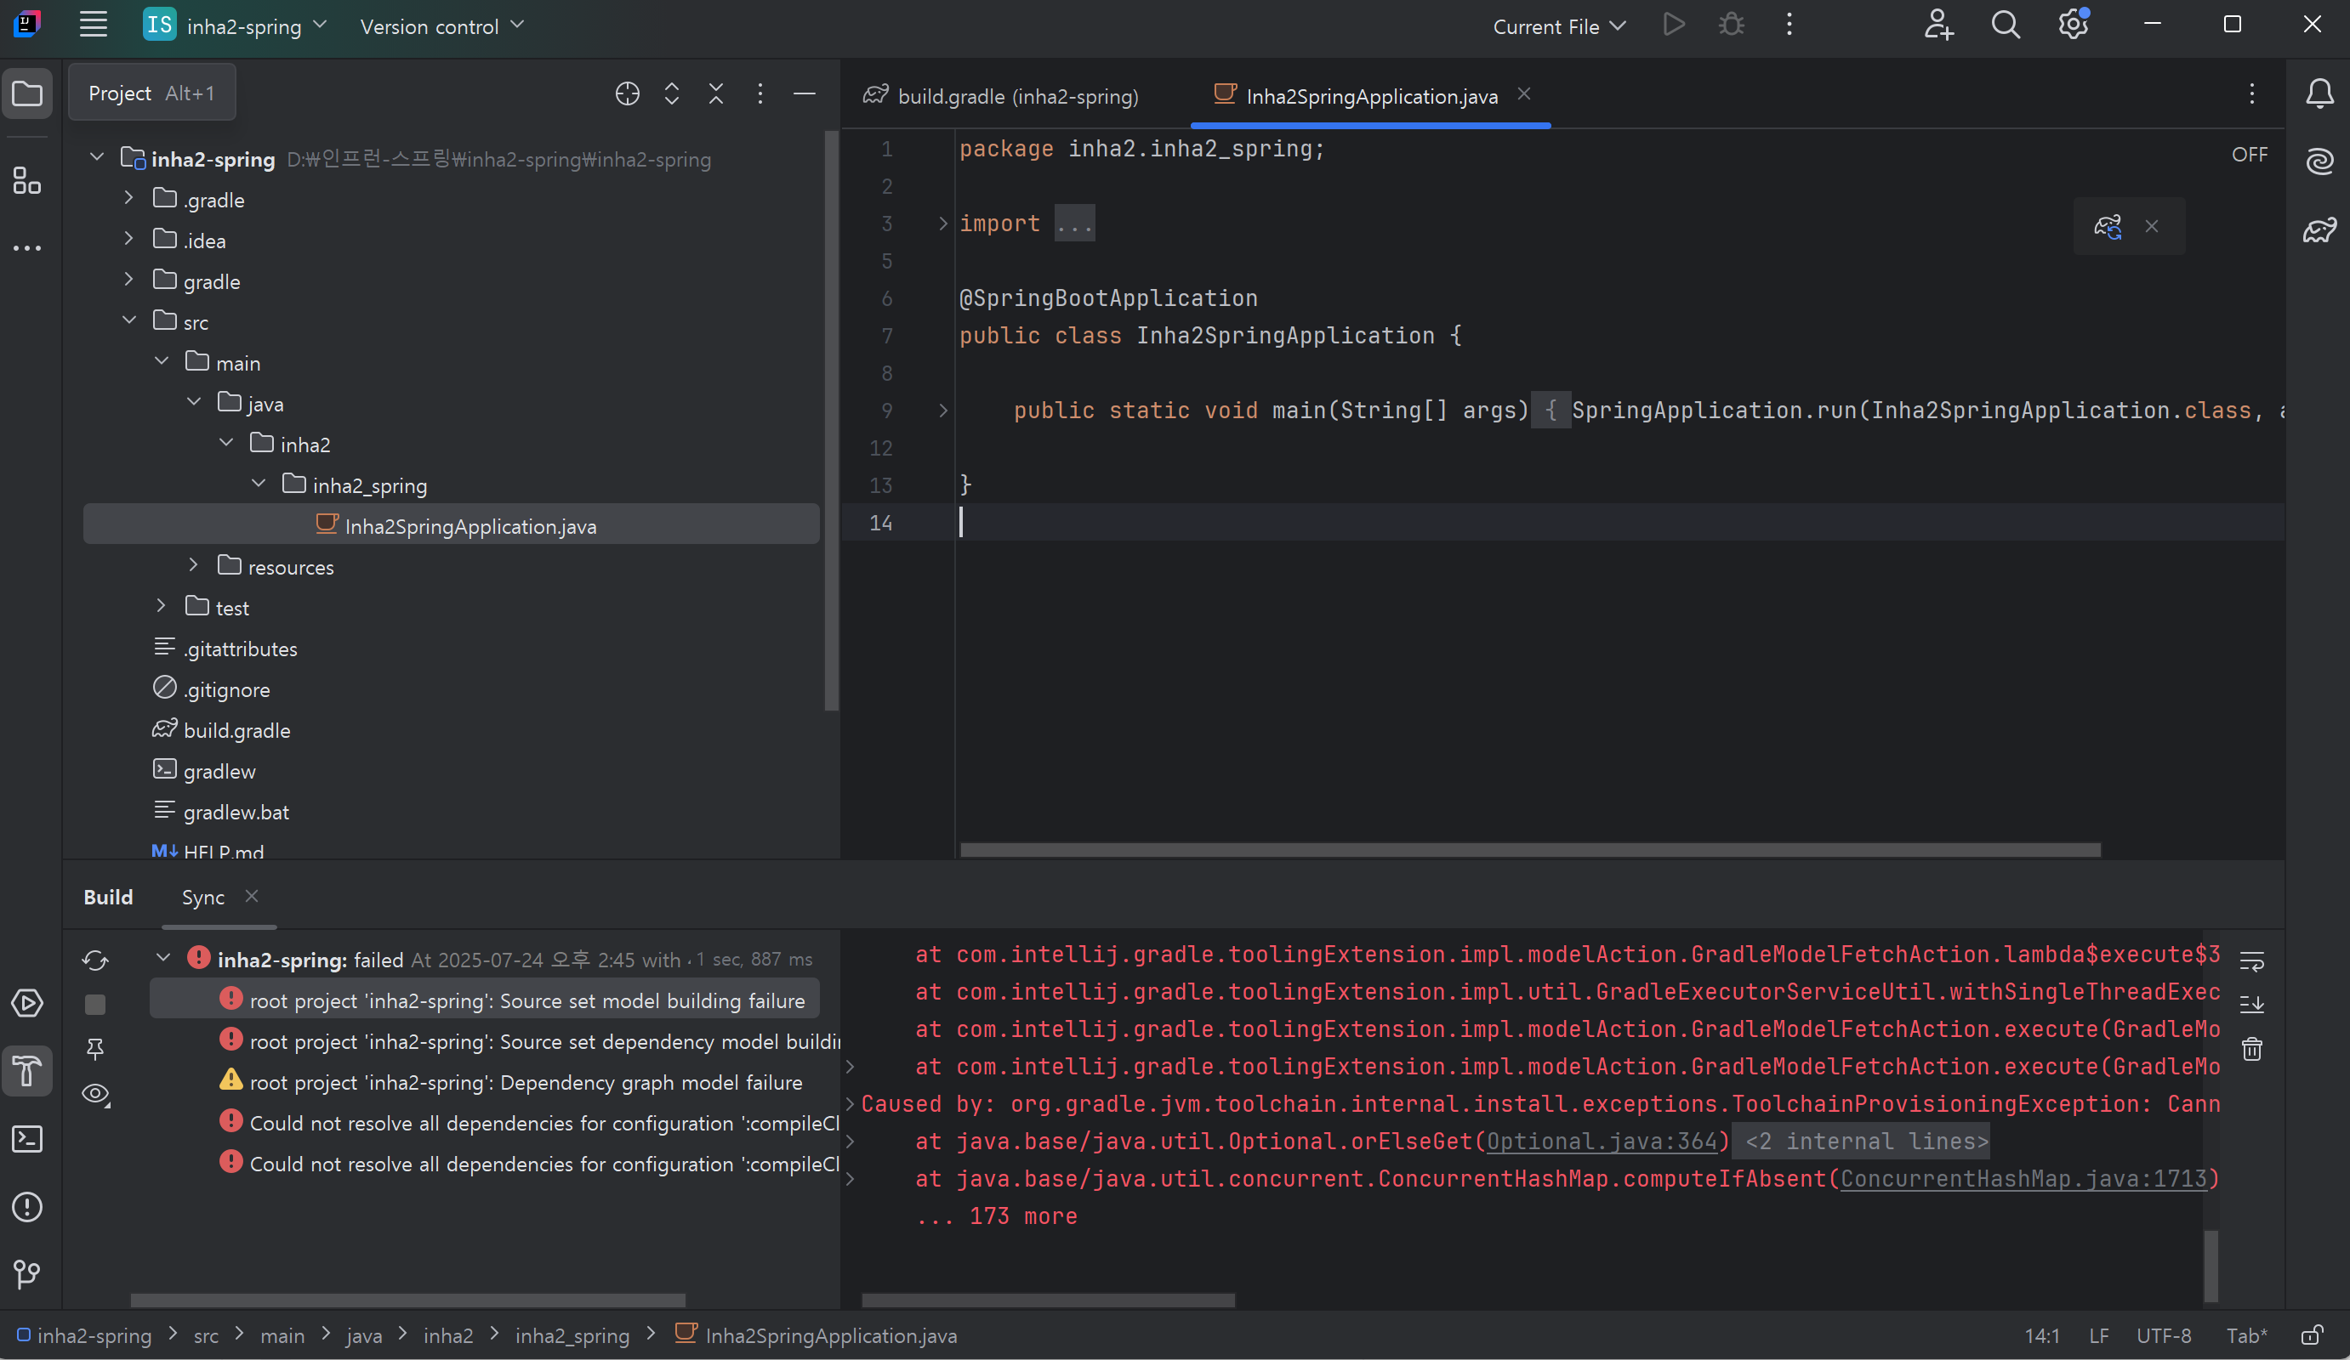The width and height of the screenshot is (2350, 1360).
Task: Select Dependency graph model failure warning
Action: coord(511,1081)
